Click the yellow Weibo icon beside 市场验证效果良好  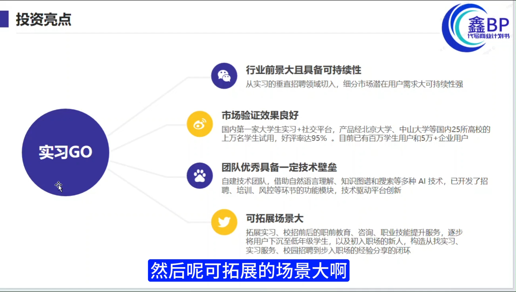coord(200,124)
